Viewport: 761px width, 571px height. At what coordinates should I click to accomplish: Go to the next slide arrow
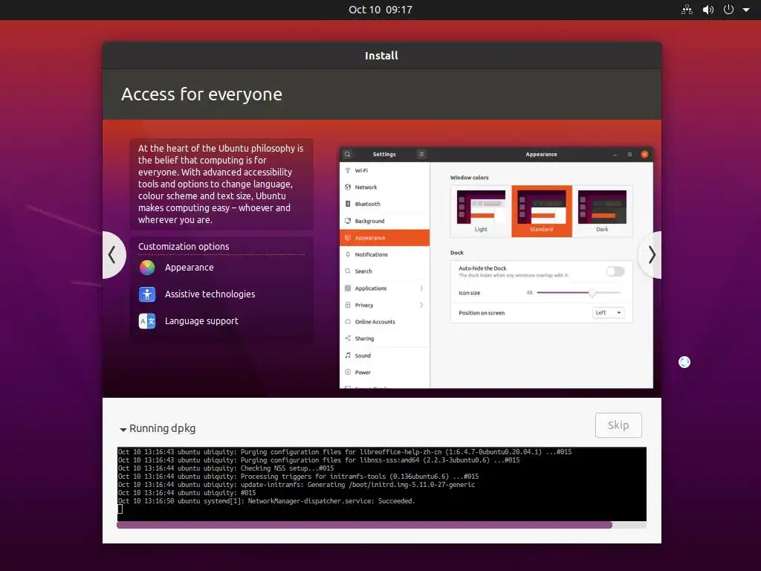[x=650, y=255]
